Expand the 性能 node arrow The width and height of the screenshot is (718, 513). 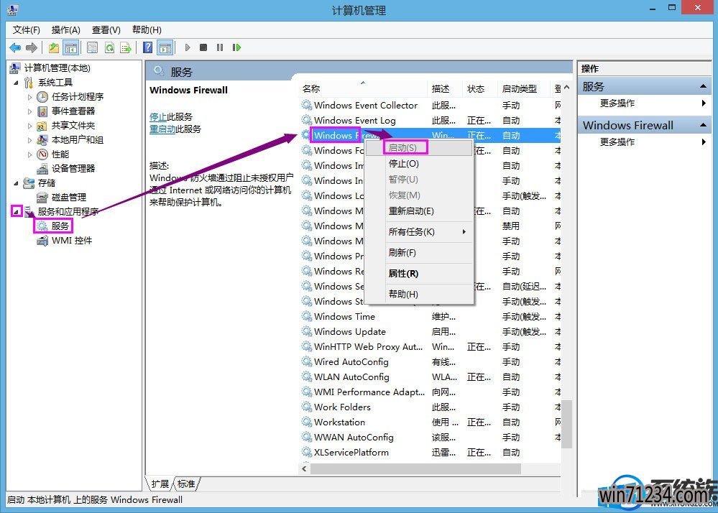coord(29,154)
